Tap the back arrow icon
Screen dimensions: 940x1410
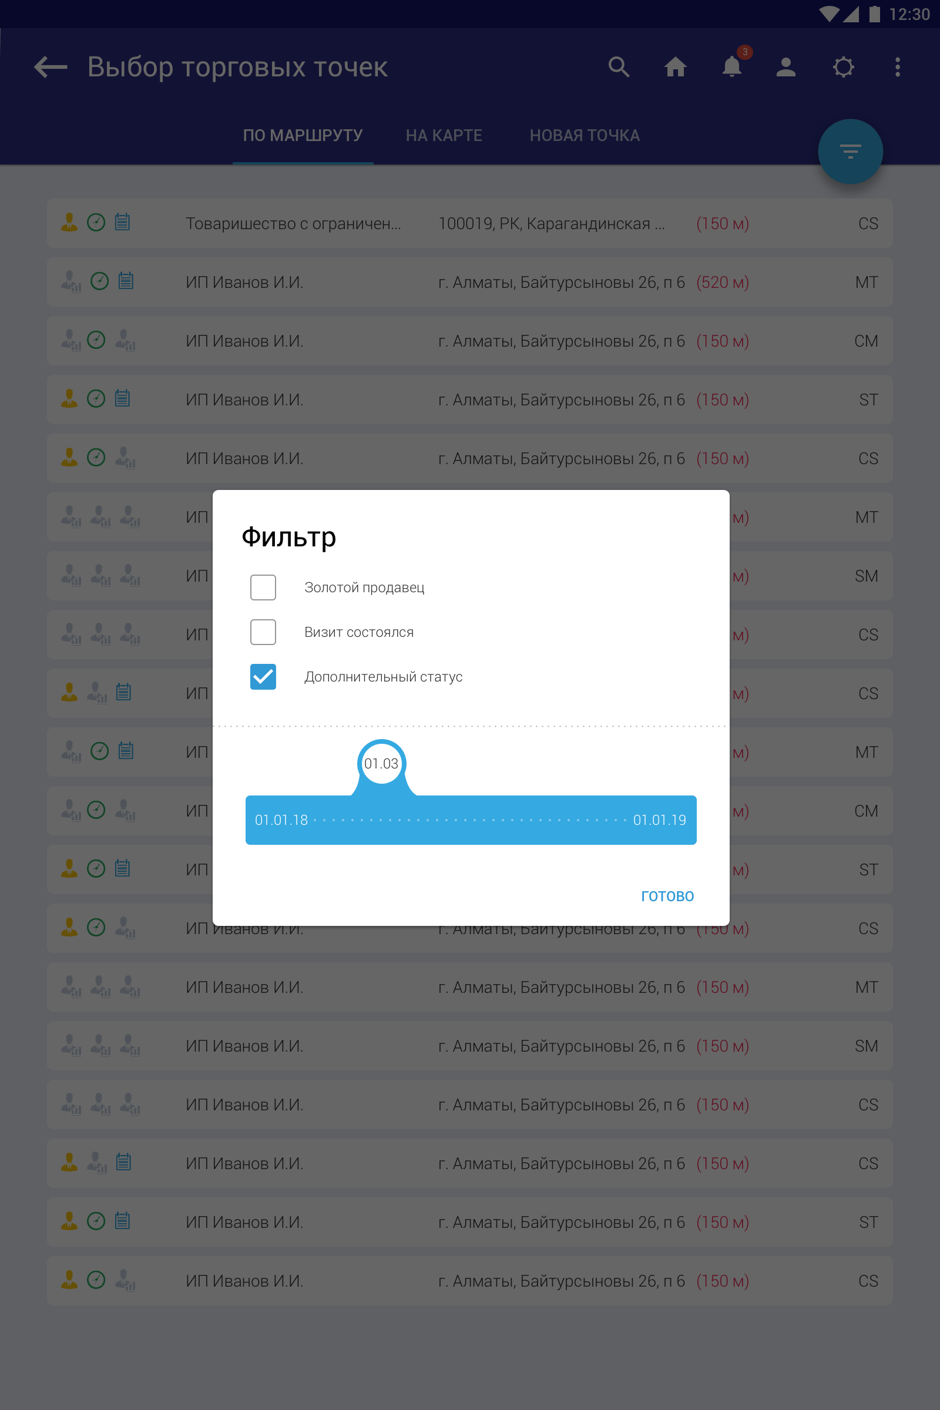(x=51, y=67)
